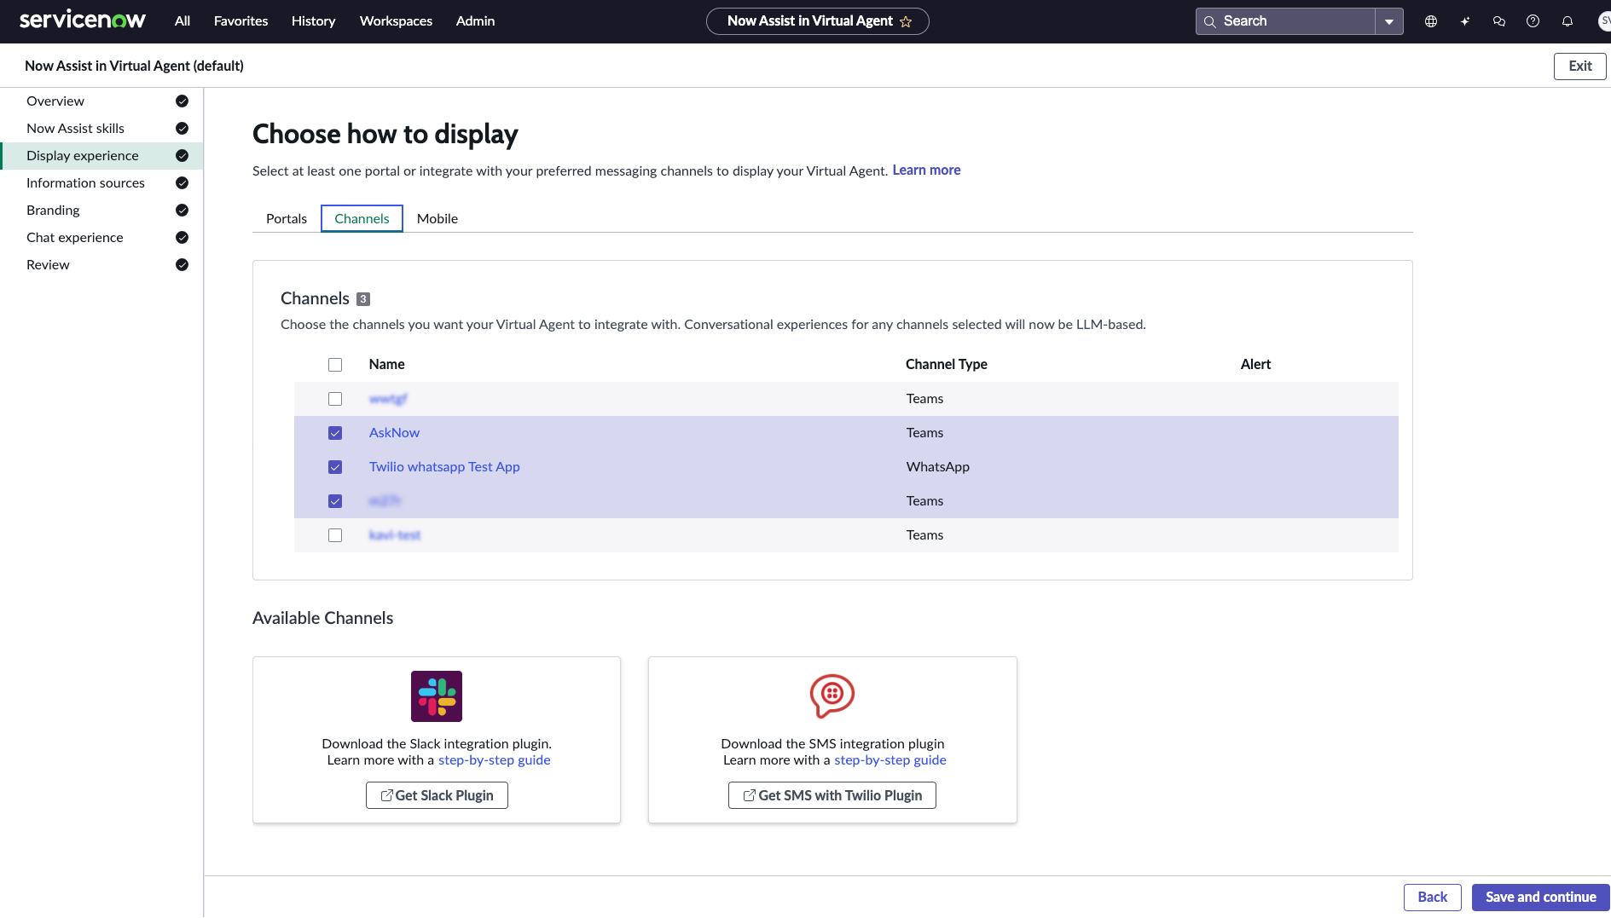Uncheck the AskNow channel checkbox
This screenshot has height=918, width=1611.
click(x=335, y=433)
